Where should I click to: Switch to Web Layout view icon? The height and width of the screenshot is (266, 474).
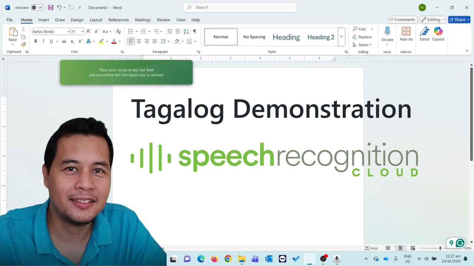tap(413, 248)
